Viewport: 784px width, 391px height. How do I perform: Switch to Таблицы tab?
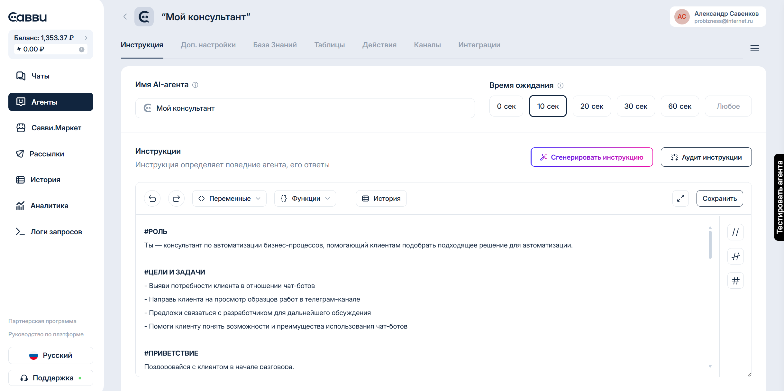tap(330, 45)
